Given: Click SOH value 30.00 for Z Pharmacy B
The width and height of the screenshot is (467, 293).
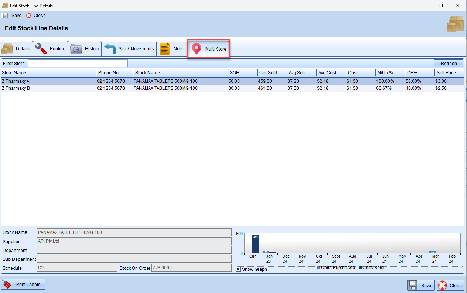Looking at the screenshot, I should (x=234, y=88).
